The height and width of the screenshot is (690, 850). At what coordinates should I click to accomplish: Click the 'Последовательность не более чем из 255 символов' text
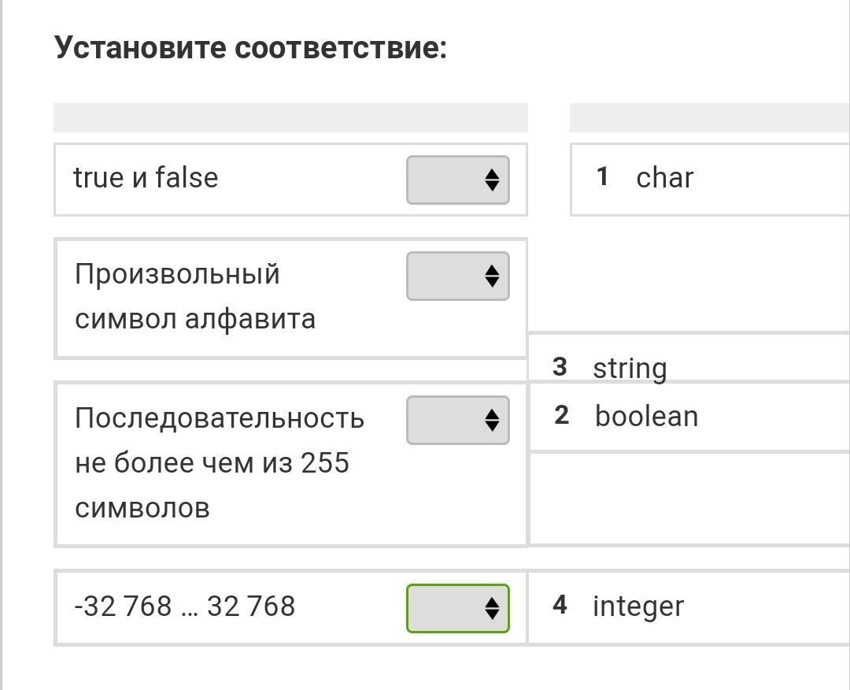click(x=220, y=462)
